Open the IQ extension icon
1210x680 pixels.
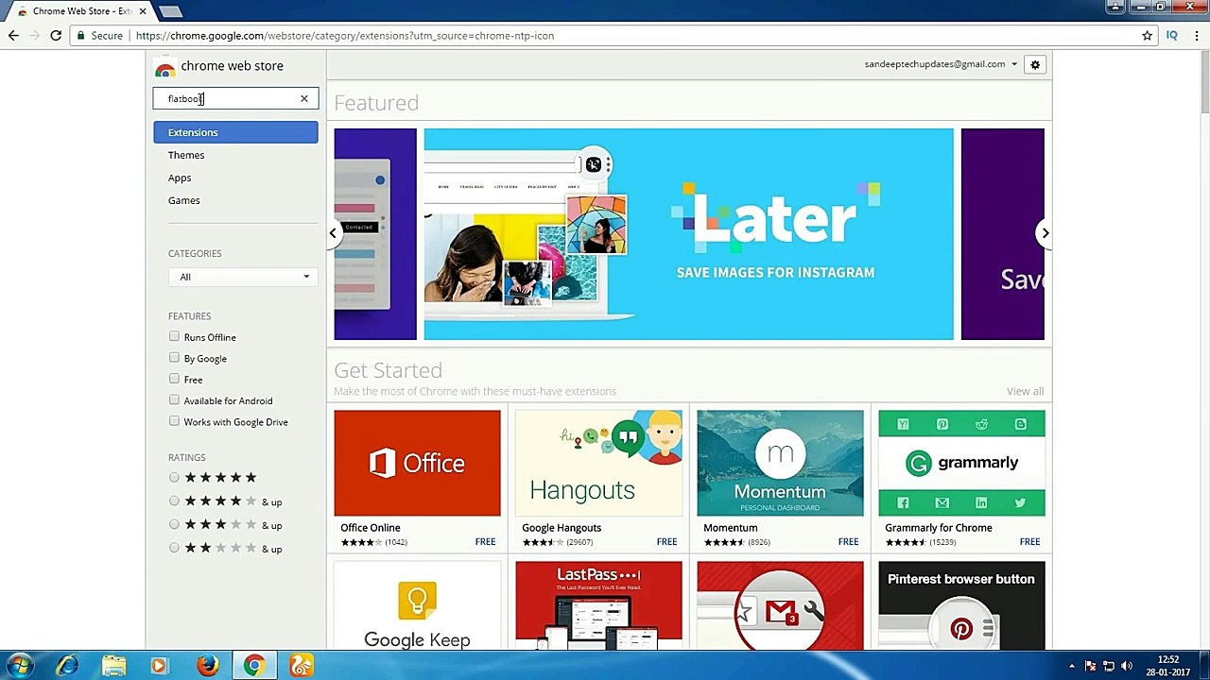tap(1171, 36)
